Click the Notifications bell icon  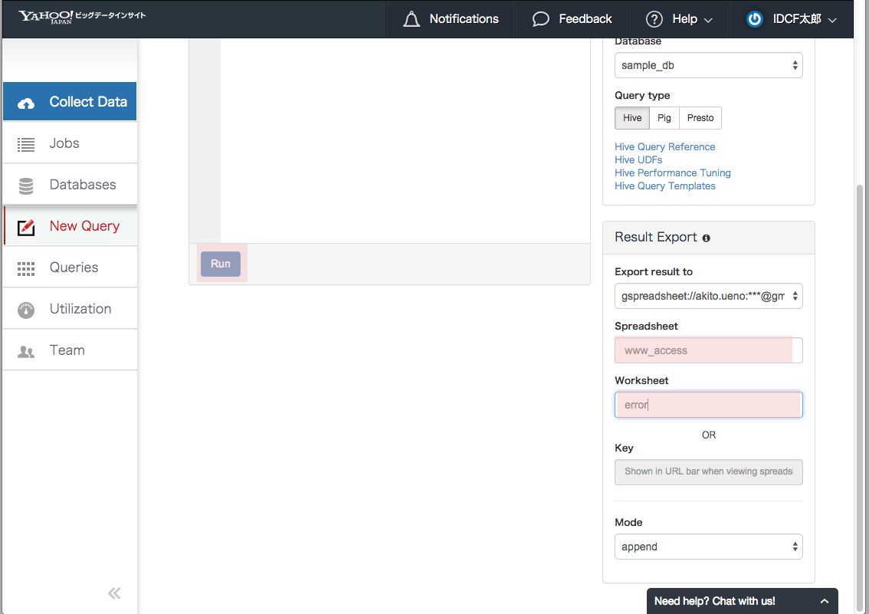tap(412, 19)
